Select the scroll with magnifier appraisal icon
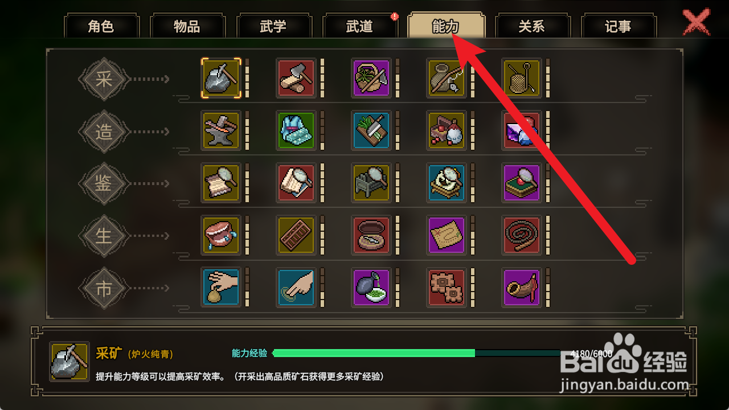The width and height of the screenshot is (729, 410). (x=221, y=183)
